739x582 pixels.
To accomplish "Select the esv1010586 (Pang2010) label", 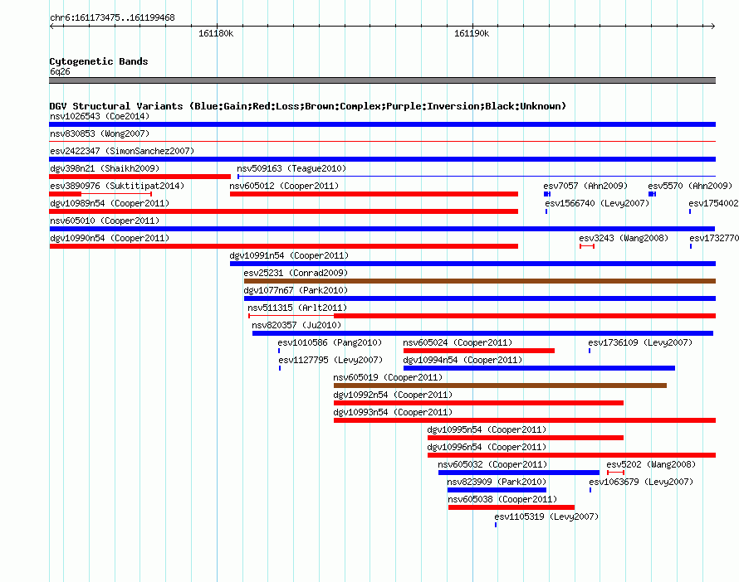I will pyautogui.click(x=330, y=342).
